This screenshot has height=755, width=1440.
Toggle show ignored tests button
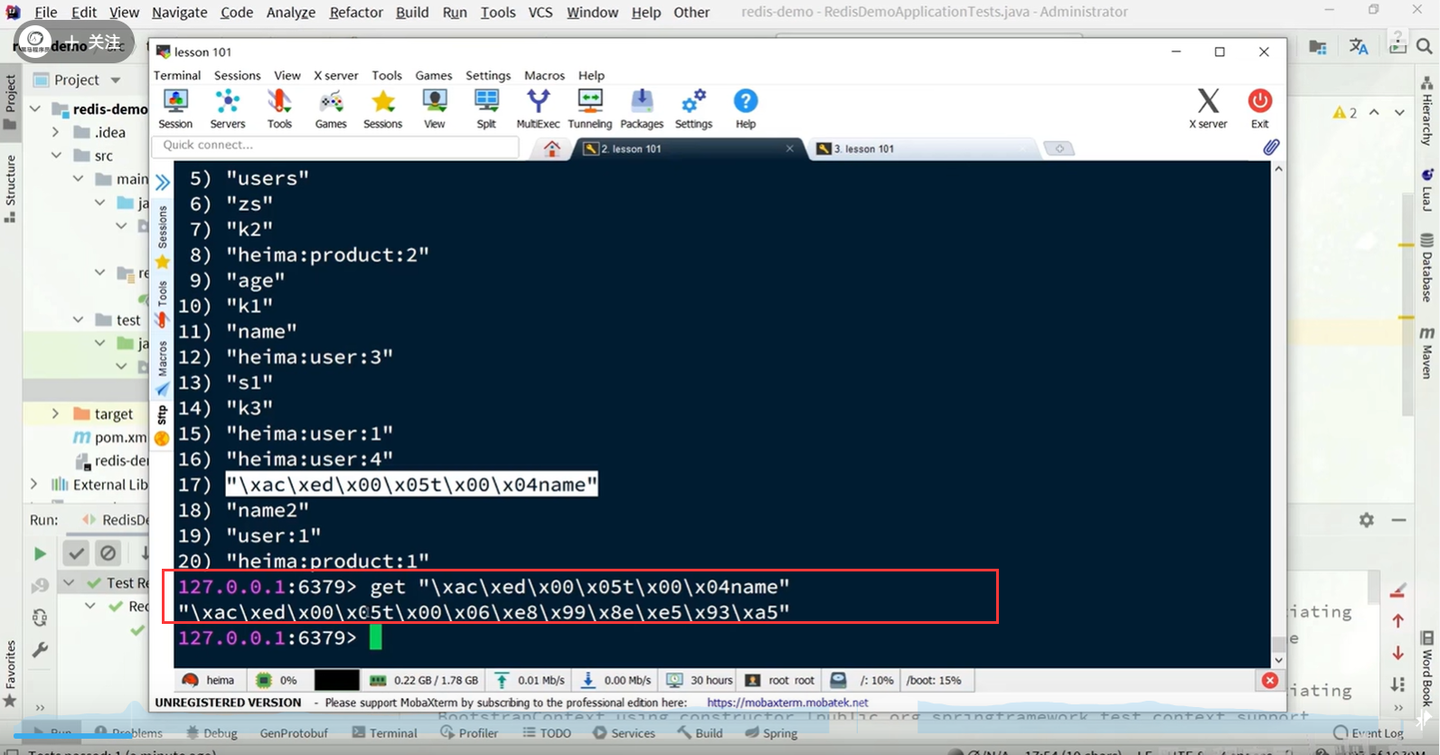point(108,553)
